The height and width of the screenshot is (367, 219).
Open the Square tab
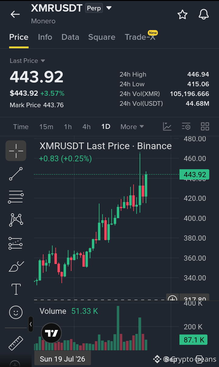[102, 37]
